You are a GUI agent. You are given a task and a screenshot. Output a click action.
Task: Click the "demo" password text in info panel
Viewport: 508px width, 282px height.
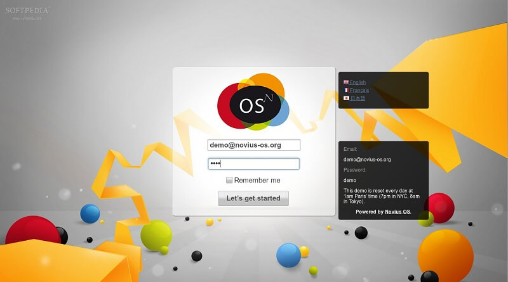[350, 180]
